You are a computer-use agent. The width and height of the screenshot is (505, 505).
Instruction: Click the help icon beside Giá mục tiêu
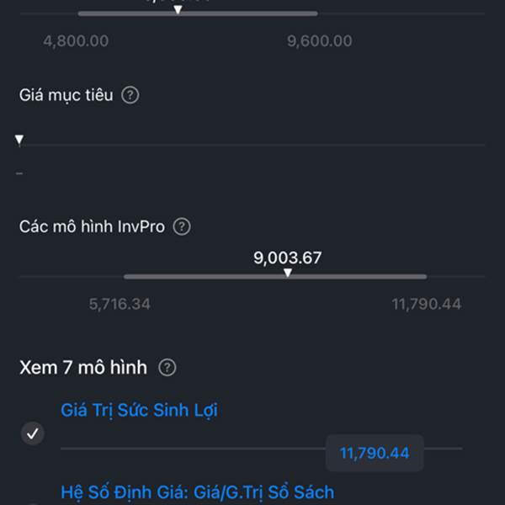(130, 95)
